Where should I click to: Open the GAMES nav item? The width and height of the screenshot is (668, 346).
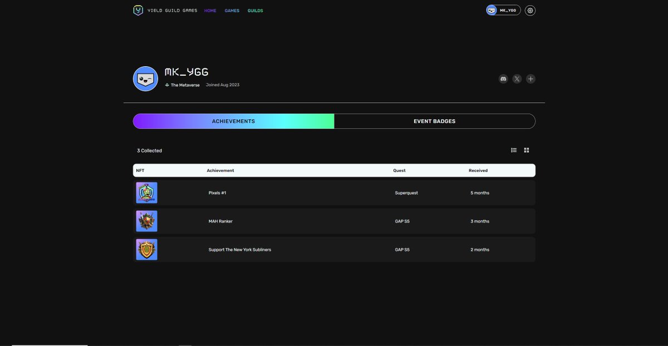click(x=232, y=11)
